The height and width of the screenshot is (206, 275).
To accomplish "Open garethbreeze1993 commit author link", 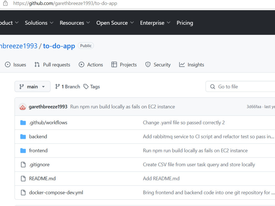I will pos(48,107).
